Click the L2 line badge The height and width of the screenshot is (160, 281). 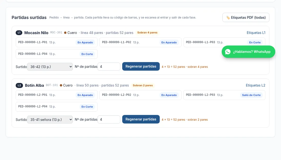click(19, 85)
